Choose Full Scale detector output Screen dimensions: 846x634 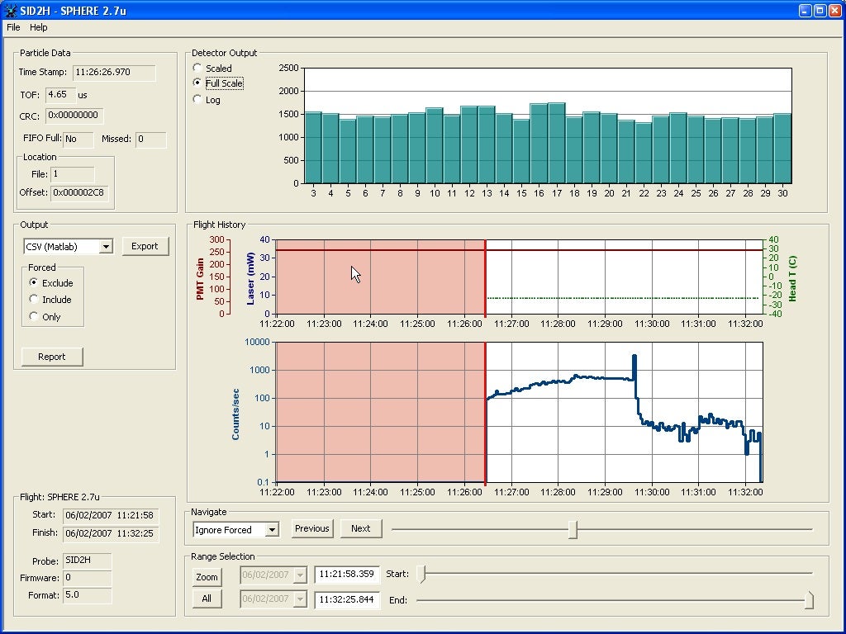(197, 83)
